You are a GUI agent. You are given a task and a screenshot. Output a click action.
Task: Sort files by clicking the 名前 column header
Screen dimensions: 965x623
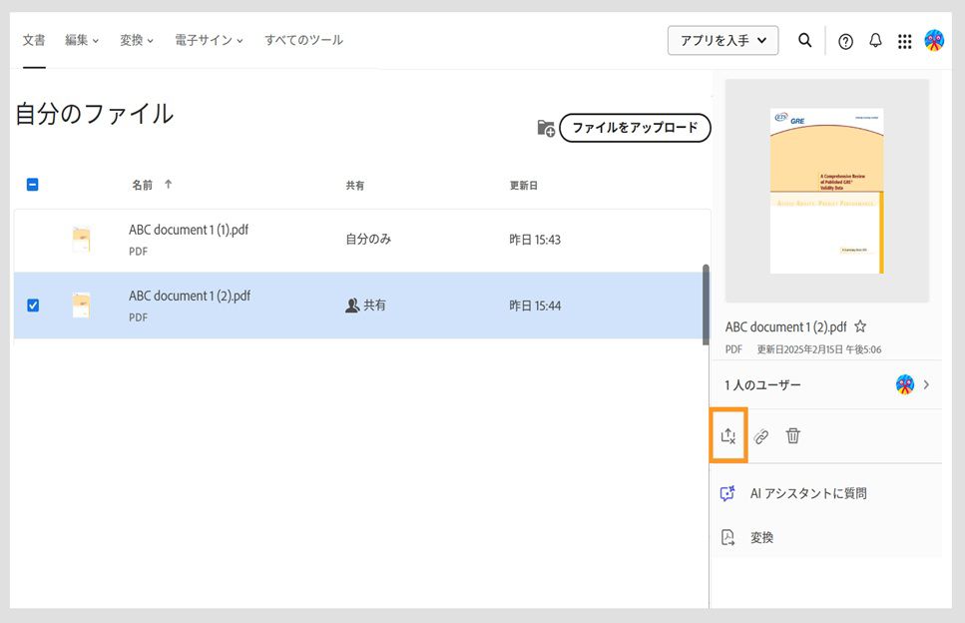pyautogui.click(x=141, y=185)
